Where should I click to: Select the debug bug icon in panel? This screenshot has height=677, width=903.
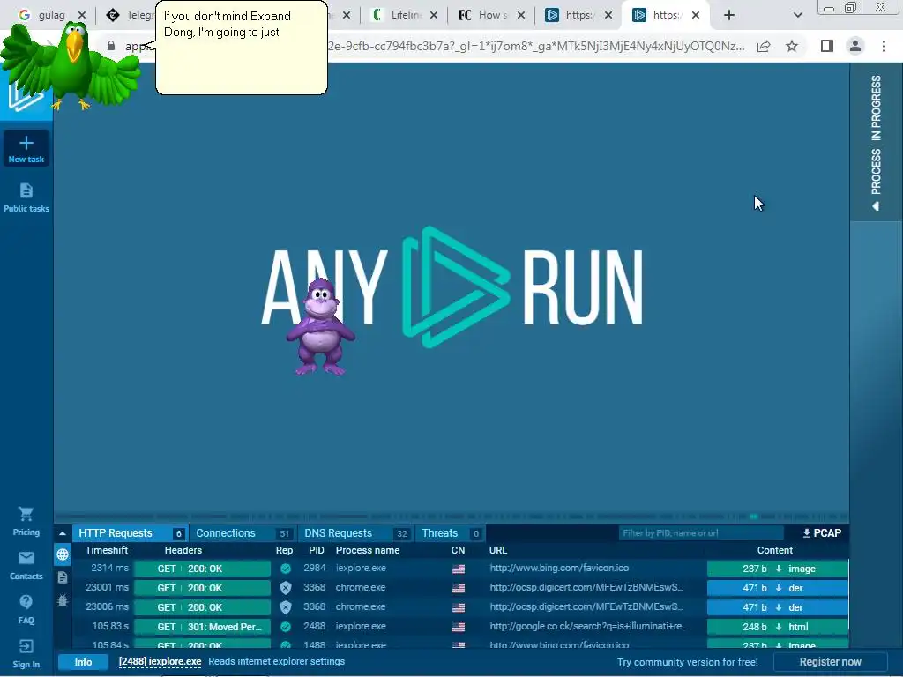tap(63, 600)
